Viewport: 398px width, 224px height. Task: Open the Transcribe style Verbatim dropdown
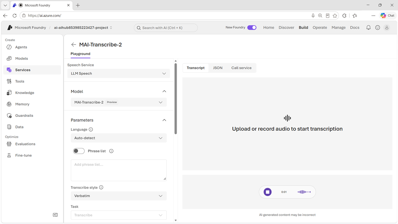(x=119, y=196)
